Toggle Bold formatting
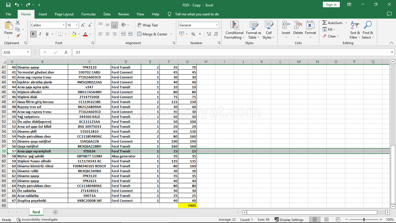 pos(33,34)
